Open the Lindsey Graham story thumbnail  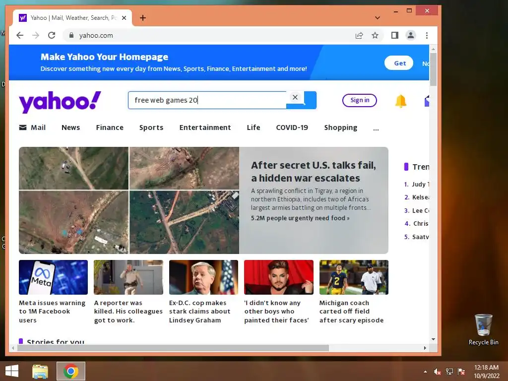[203, 277]
